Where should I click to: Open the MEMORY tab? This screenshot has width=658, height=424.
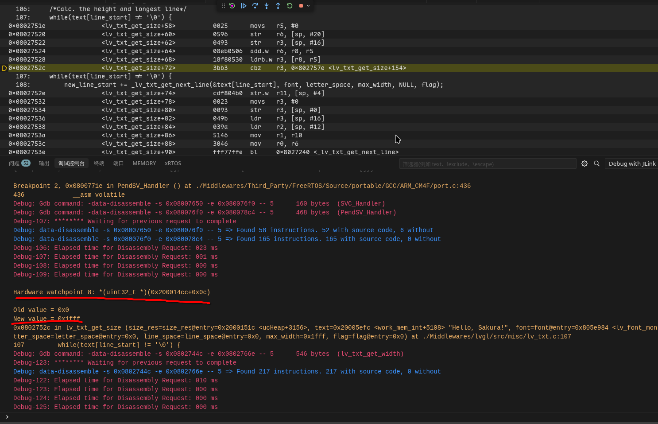click(144, 163)
